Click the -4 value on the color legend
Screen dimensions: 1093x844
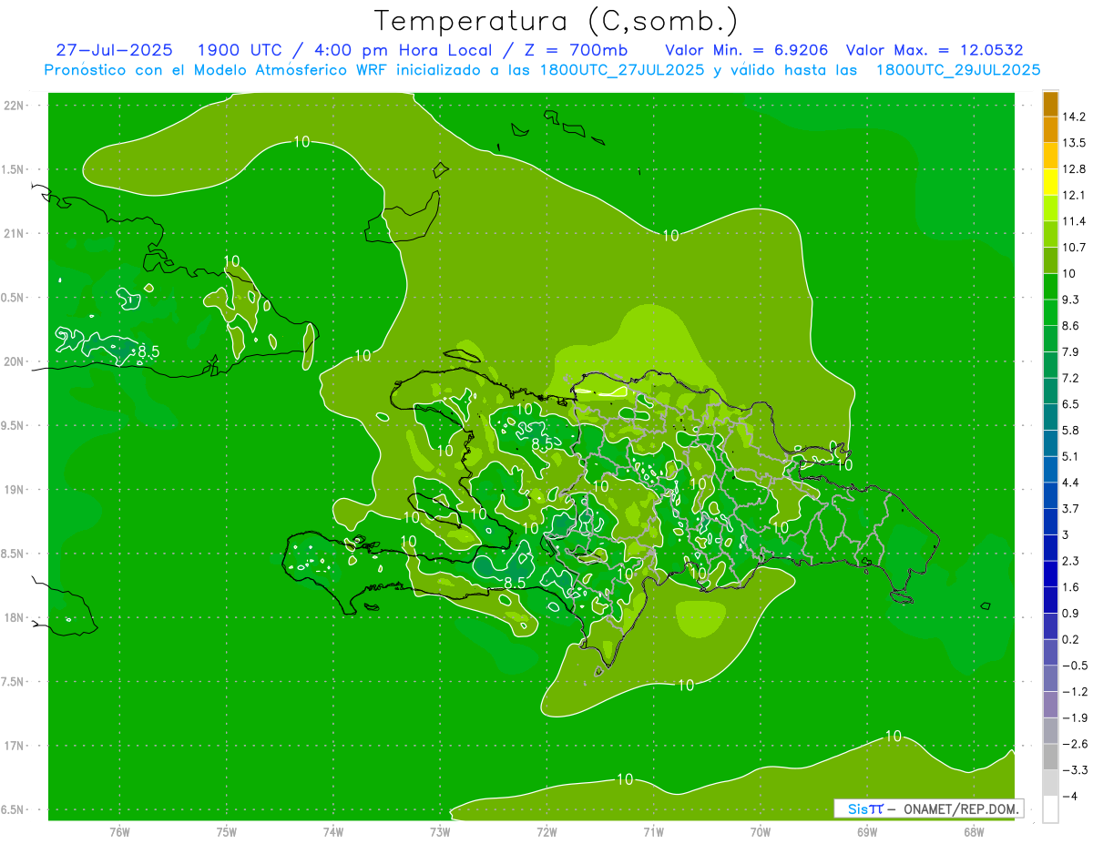pos(1069,796)
